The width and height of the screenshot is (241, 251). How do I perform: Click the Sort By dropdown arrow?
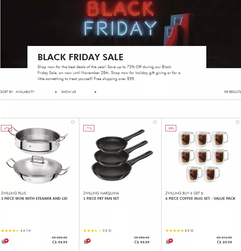tap(56, 92)
